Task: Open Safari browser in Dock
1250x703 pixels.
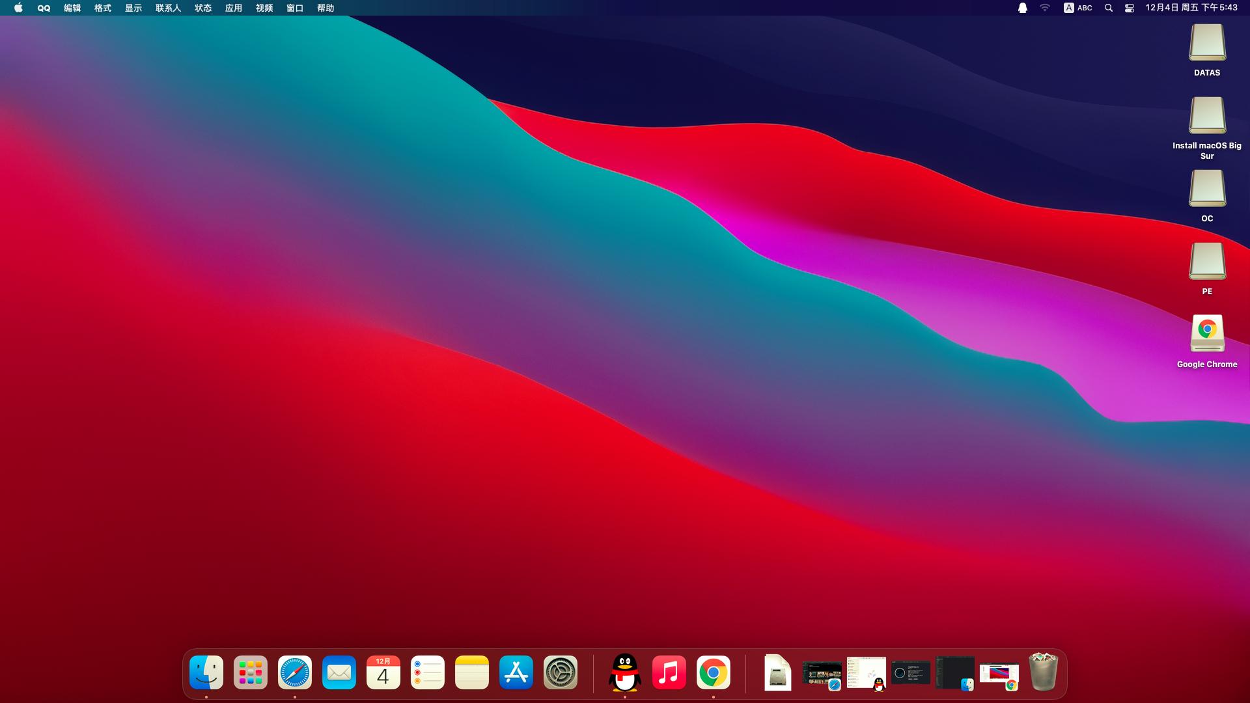Action: (295, 672)
